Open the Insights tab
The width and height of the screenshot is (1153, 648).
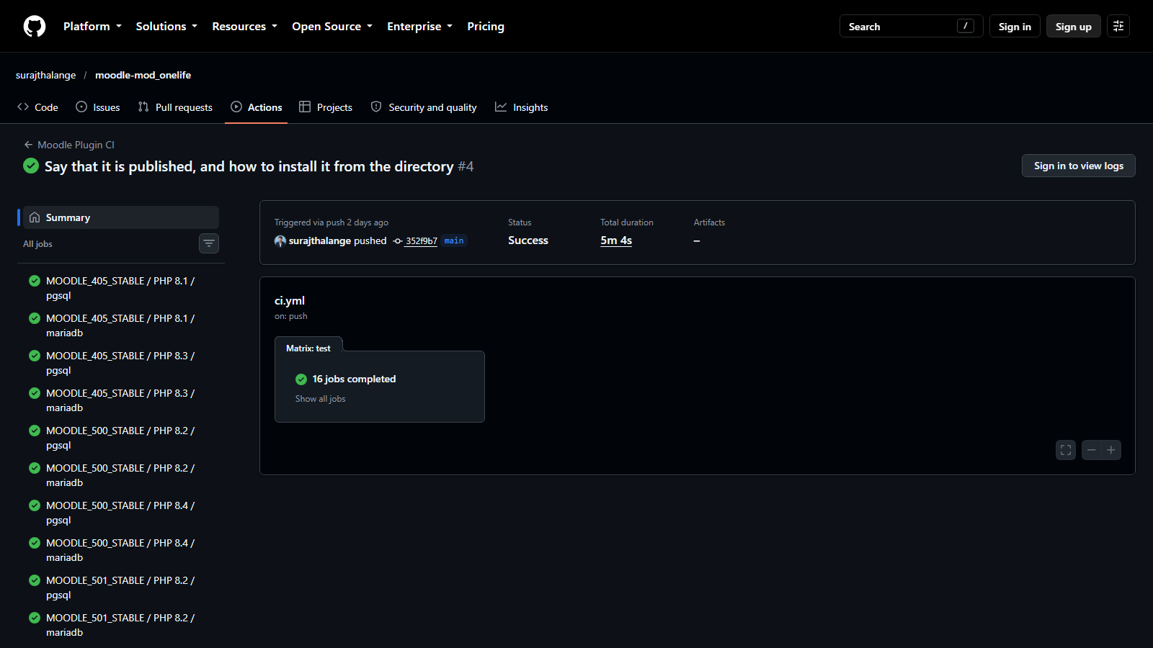pos(522,107)
